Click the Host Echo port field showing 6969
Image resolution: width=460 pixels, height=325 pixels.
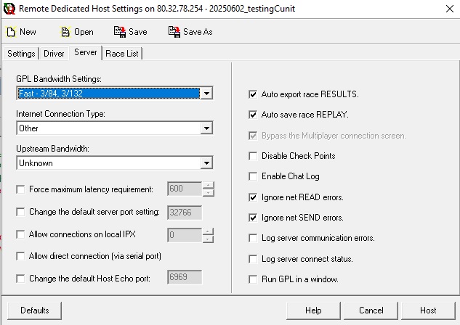[185, 277]
